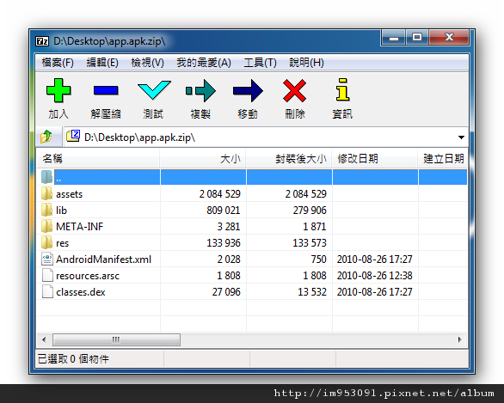Viewport: 504px width, 403px height.
Task: Select the 'resources.arsc' file name
Action: (x=88, y=276)
